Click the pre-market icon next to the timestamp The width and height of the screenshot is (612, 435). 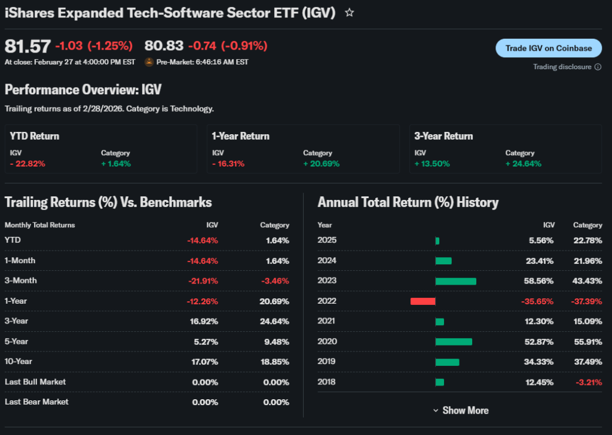[149, 61]
